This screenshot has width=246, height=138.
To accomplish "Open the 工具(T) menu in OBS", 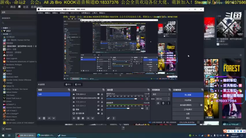I will (95, 13).
